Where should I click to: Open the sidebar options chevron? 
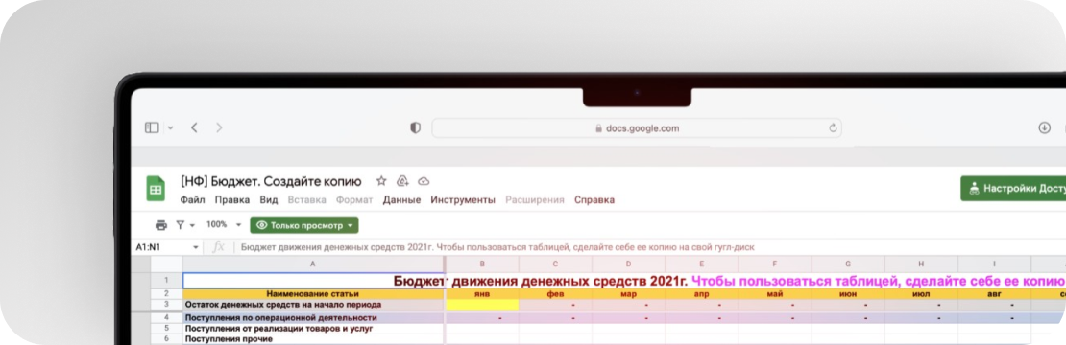click(171, 127)
